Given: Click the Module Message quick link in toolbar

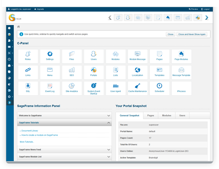Looking at the screenshot, I should point(148,18).
